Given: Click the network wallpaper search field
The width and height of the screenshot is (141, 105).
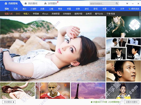Looking at the screenshot, I should click(102, 4).
